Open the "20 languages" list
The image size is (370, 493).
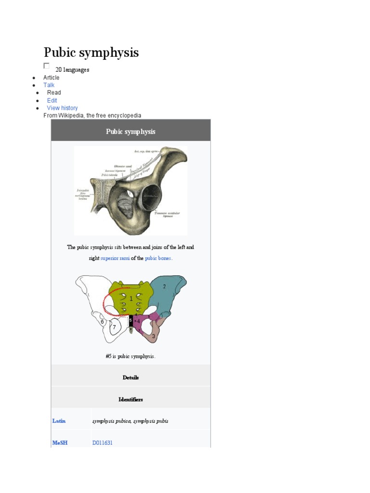pos(72,70)
